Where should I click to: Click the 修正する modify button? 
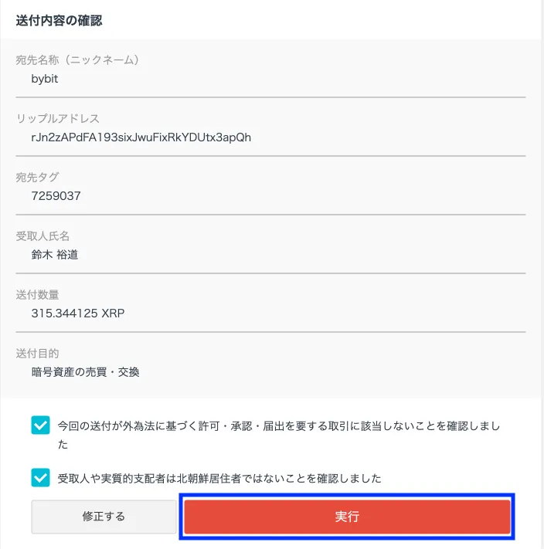[104, 517]
